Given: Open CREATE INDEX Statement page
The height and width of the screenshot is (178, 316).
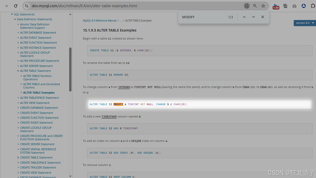Looking at the screenshot, I should [x=36, y=123].
